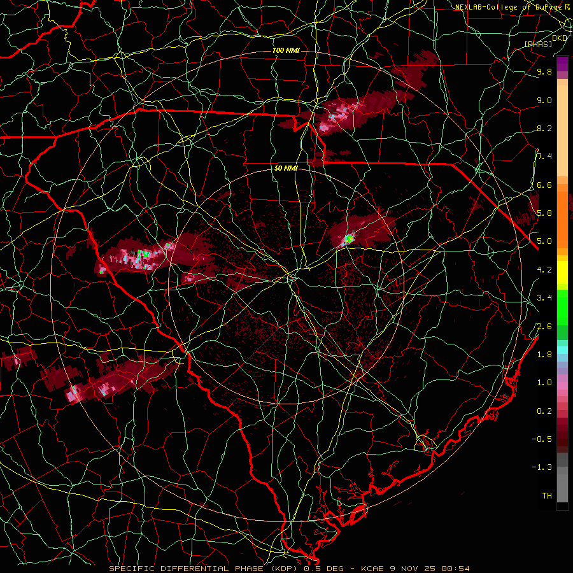Click the 4.2 scale value
The height and width of the screenshot is (573, 573).
544,270
